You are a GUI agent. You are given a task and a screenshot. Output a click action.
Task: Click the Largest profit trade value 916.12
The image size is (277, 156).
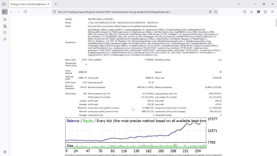click(x=151, y=101)
